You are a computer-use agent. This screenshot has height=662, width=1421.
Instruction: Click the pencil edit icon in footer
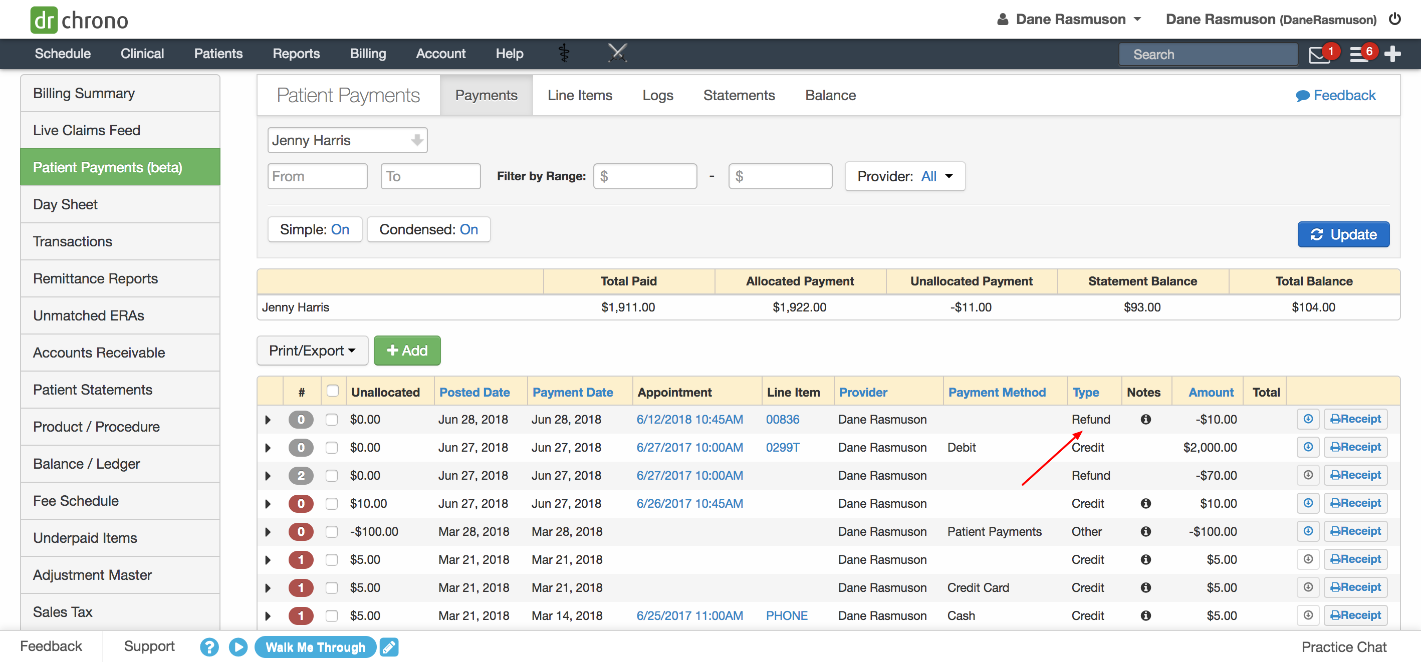coord(389,647)
